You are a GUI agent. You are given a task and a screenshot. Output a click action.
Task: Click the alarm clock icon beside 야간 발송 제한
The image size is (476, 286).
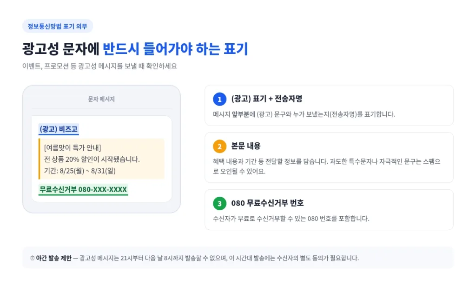click(32, 258)
